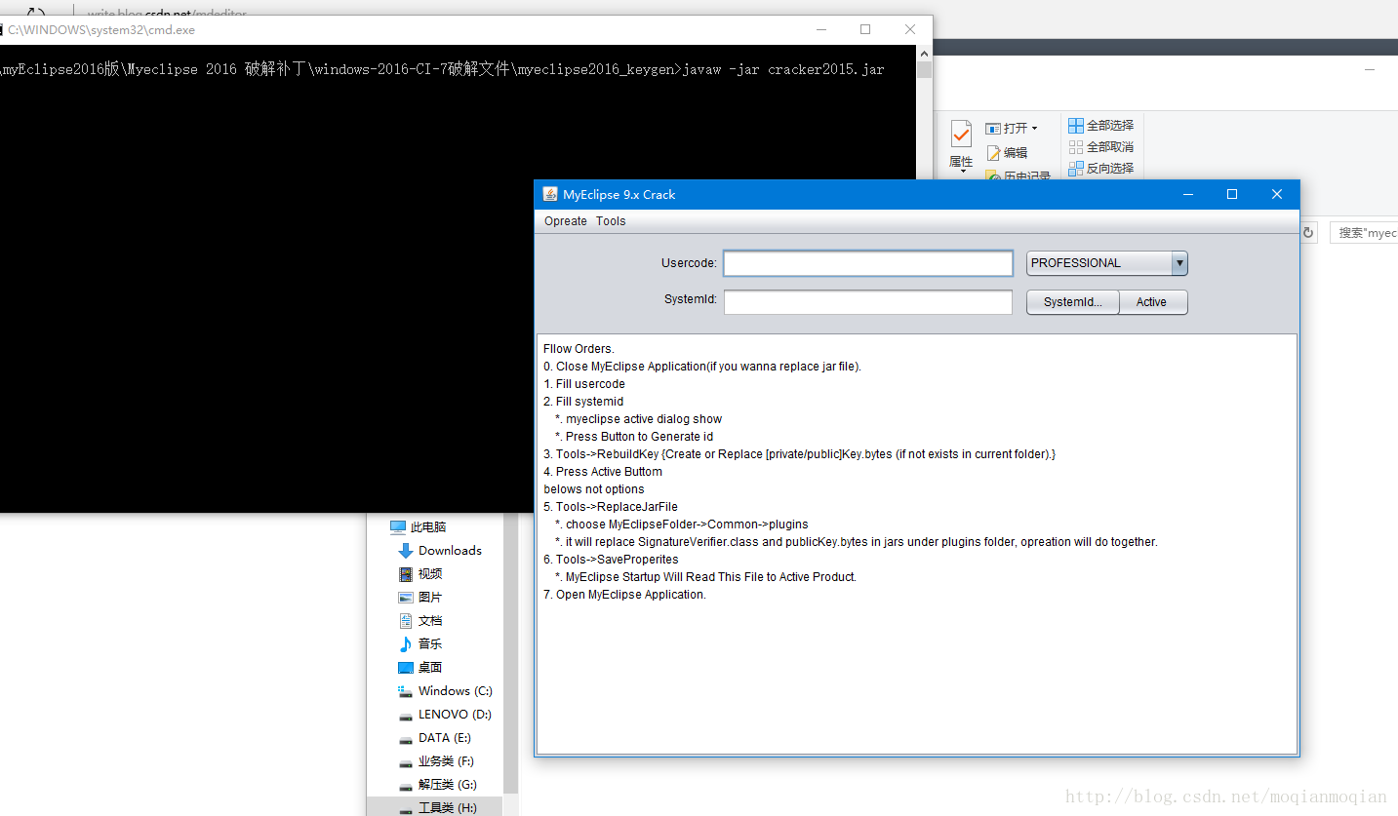Close the MyEclipse 9.x Crack window
Screen dimensions: 1398x816
click(x=1277, y=194)
